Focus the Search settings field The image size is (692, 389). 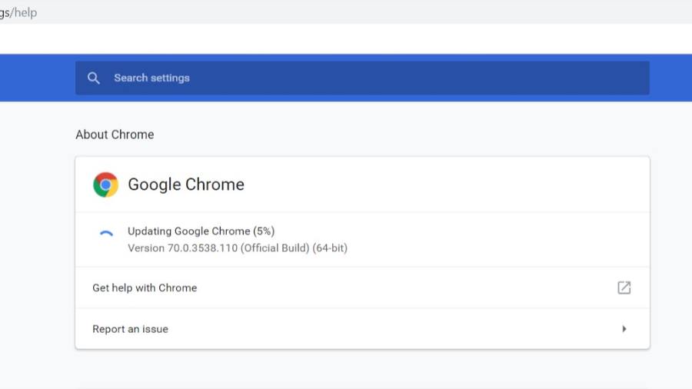pos(362,78)
